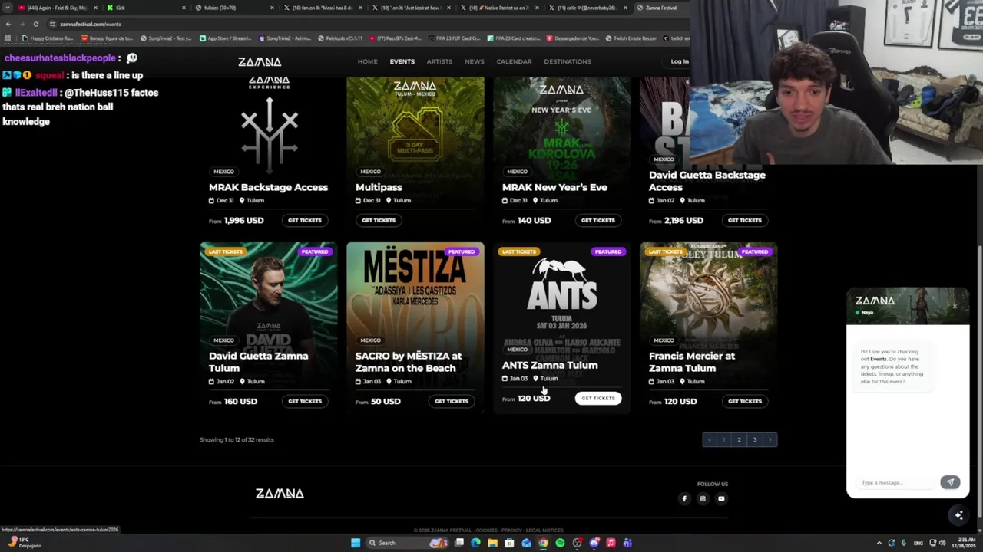
Task: Get tickets for David Guetta Backstage Access
Action: click(744, 220)
